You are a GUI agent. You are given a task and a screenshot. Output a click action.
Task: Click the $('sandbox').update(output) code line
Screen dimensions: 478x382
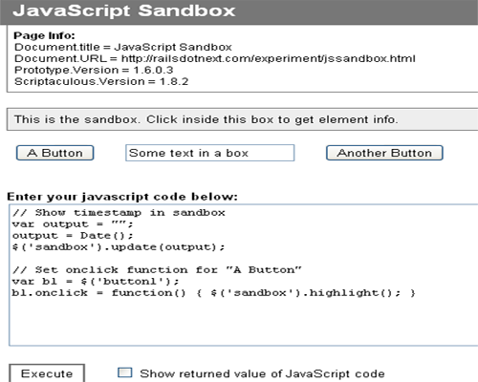click(119, 247)
